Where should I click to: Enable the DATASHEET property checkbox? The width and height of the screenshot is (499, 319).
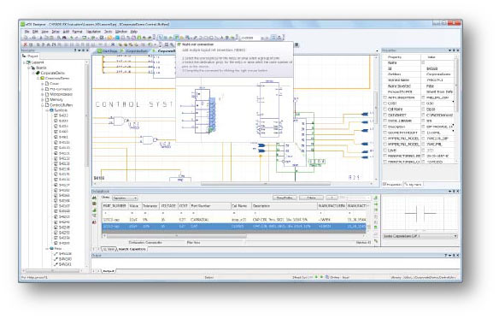click(x=385, y=115)
